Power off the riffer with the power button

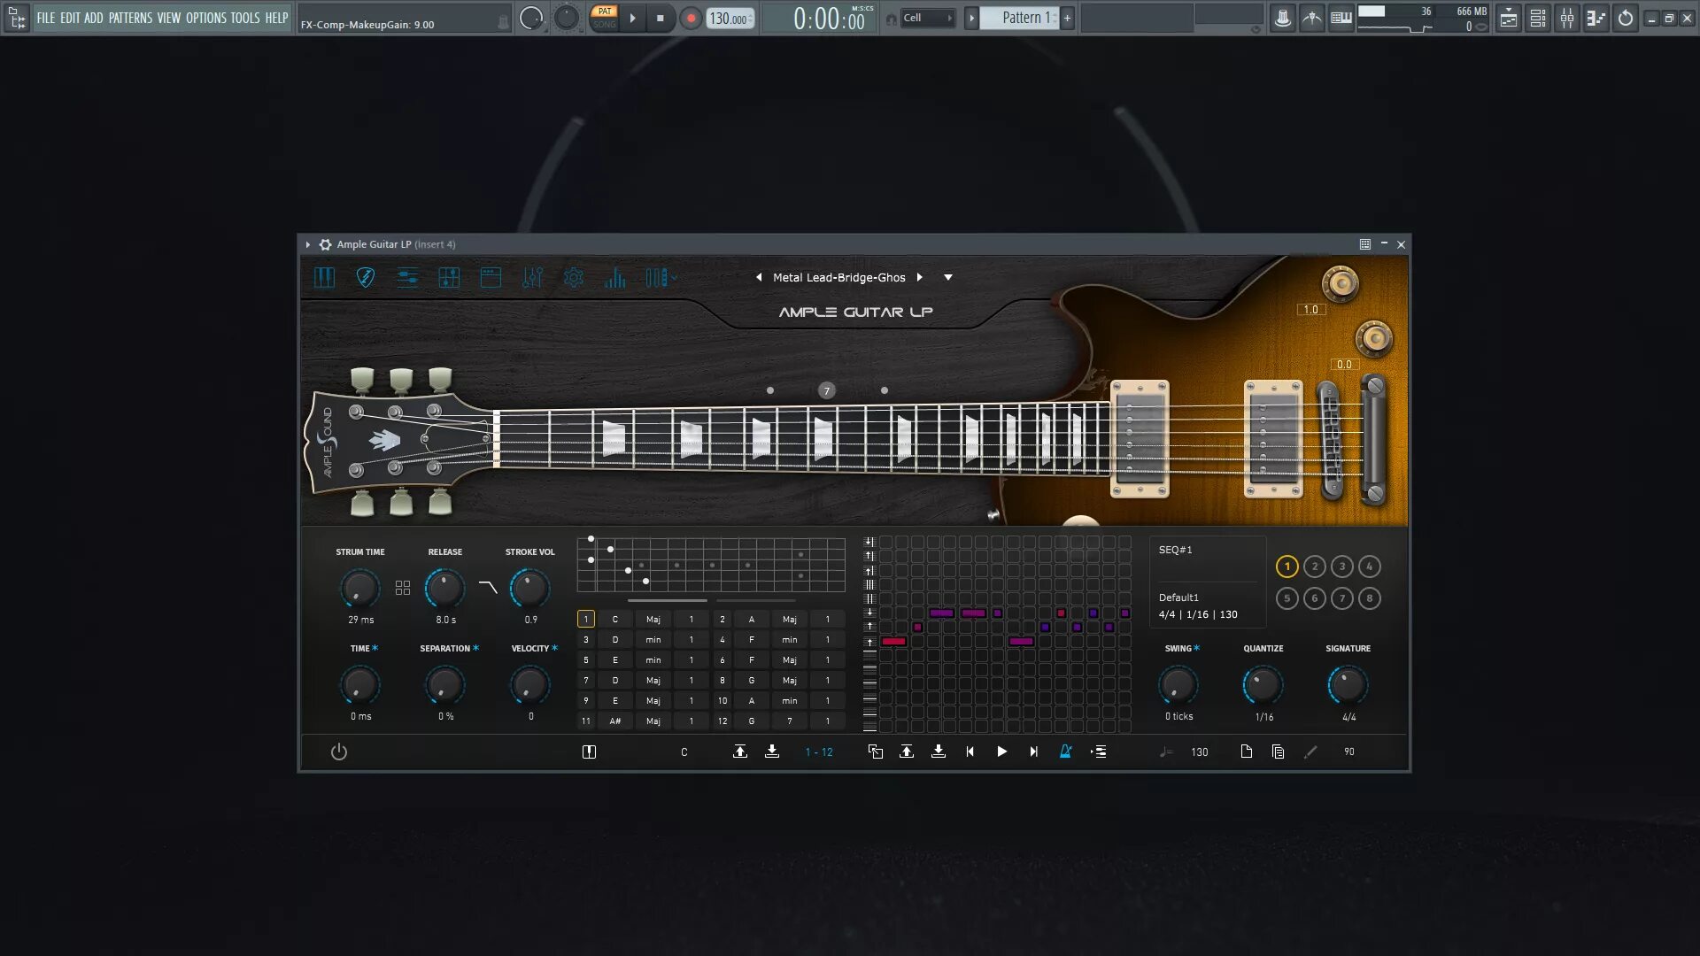click(339, 752)
